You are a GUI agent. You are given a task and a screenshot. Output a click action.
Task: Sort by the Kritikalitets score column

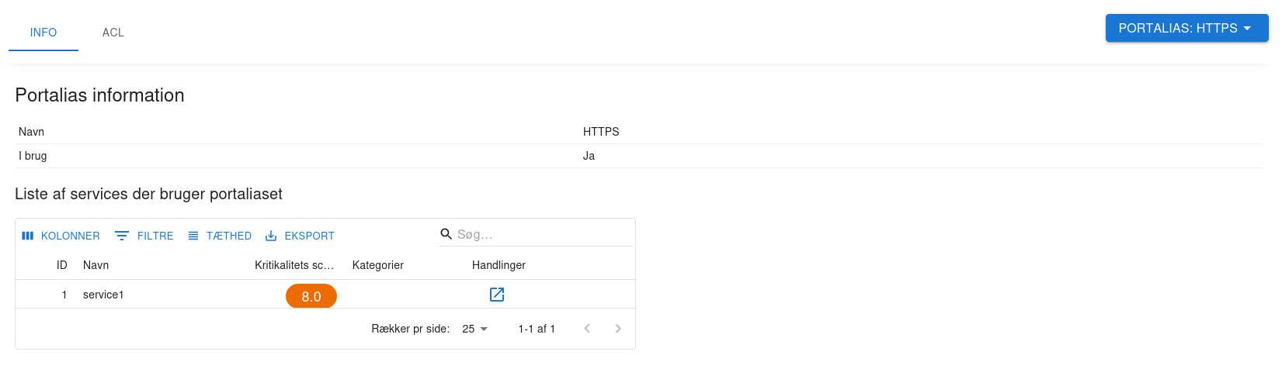point(294,265)
